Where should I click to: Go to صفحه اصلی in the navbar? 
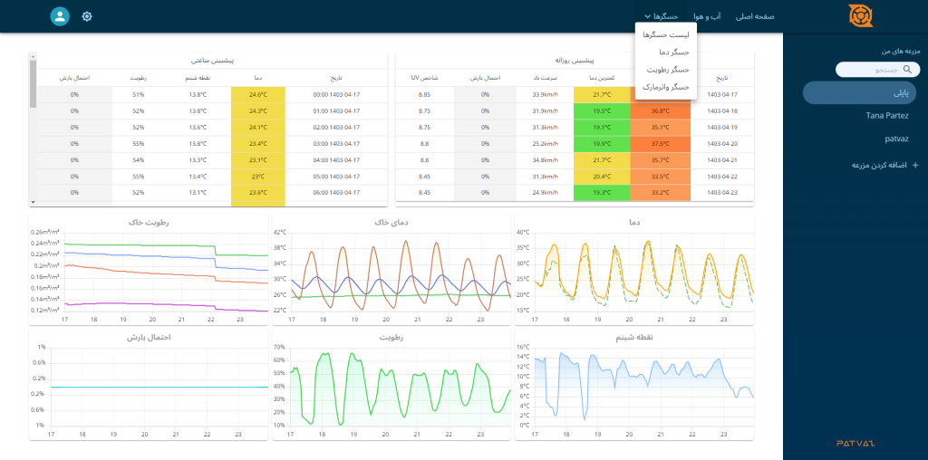pyautogui.click(x=755, y=16)
